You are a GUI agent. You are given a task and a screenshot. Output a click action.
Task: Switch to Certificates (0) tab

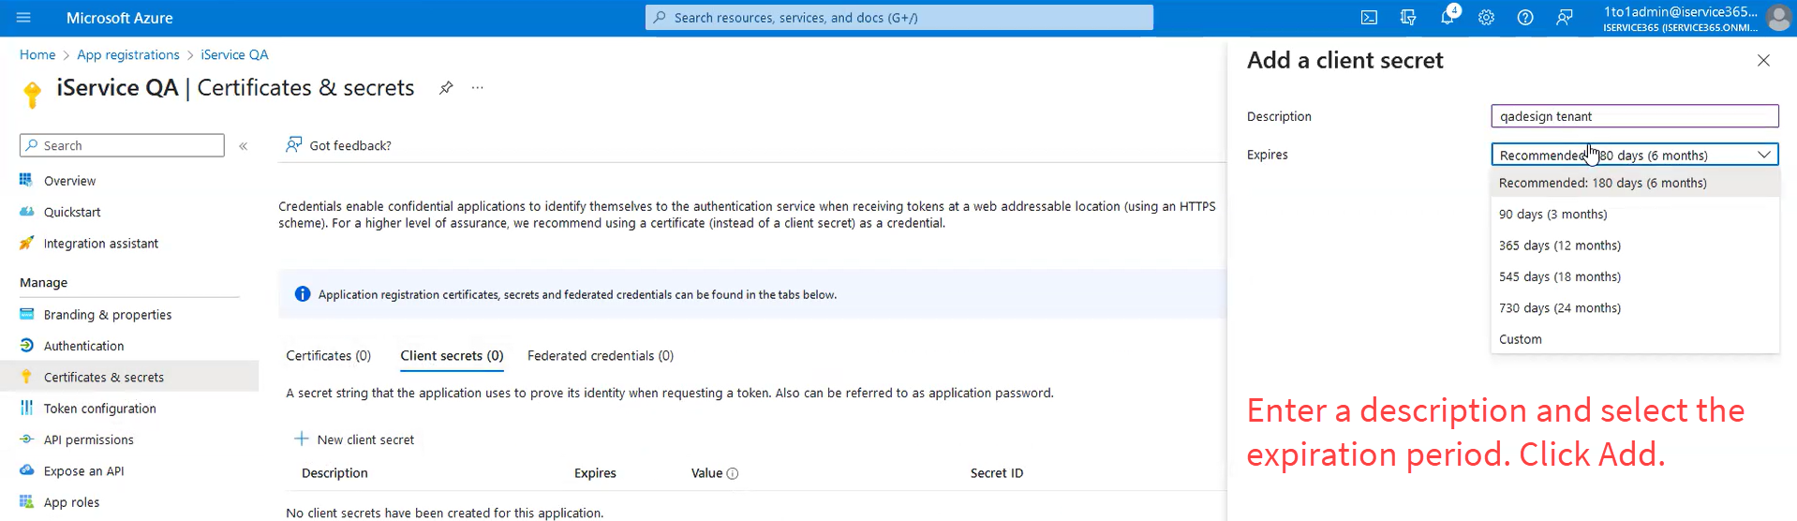pos(328,356)
